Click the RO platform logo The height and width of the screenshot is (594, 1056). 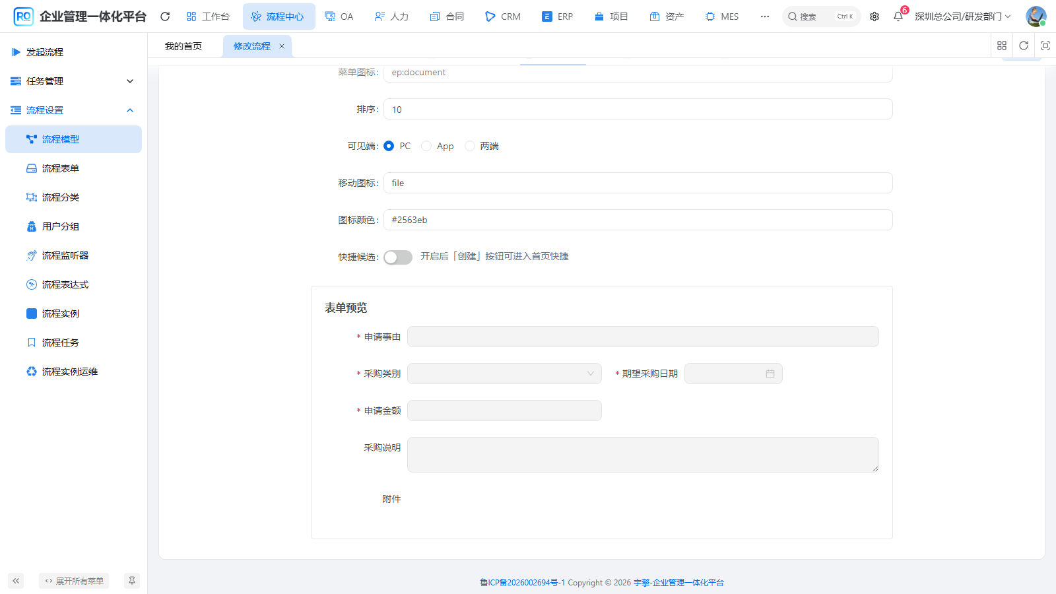[x=23, y=16]
